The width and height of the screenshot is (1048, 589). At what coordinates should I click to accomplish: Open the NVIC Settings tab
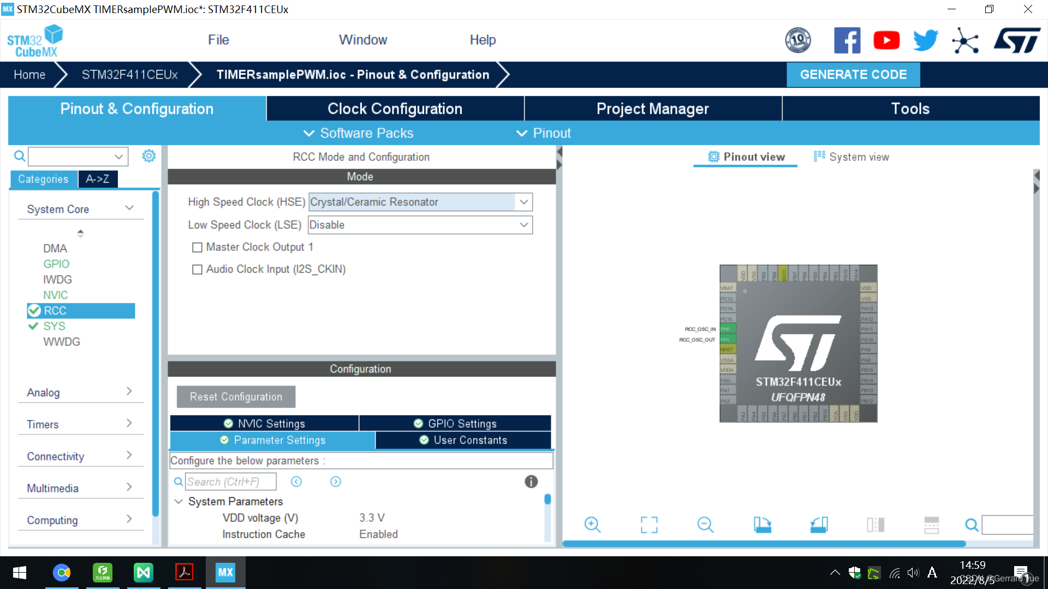pyautogui.click(x=264, y=424)
